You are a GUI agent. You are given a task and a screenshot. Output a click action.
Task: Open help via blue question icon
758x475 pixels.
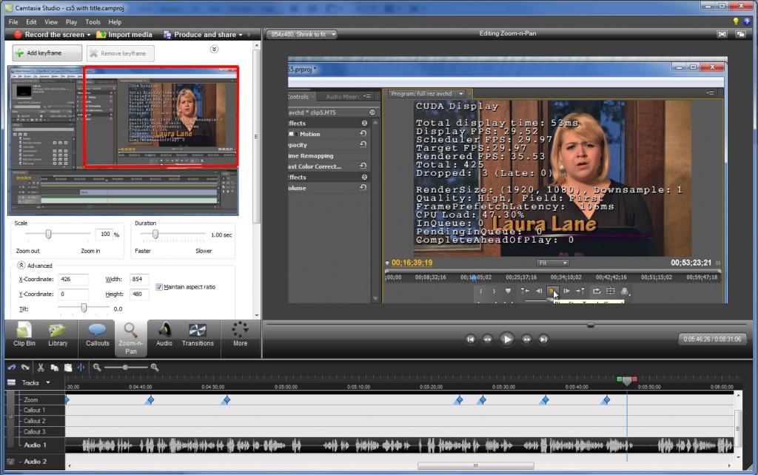[747, 21]
